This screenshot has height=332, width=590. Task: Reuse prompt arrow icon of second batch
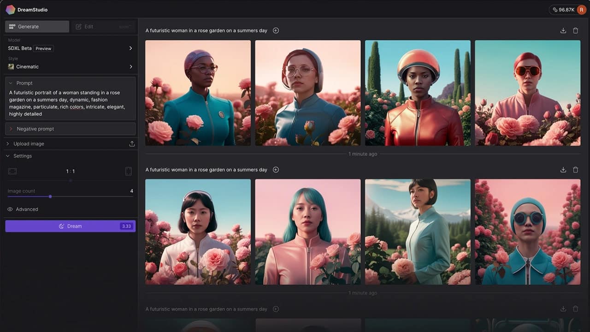pyautogui.click(x=276, y=170)
